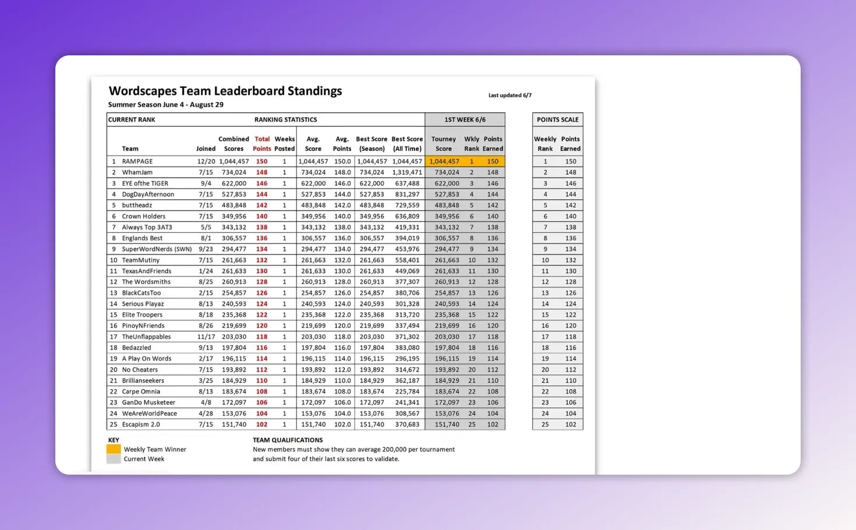Click the joined date '12/20'
Screen dimensions: 856x530
(206, 161)
